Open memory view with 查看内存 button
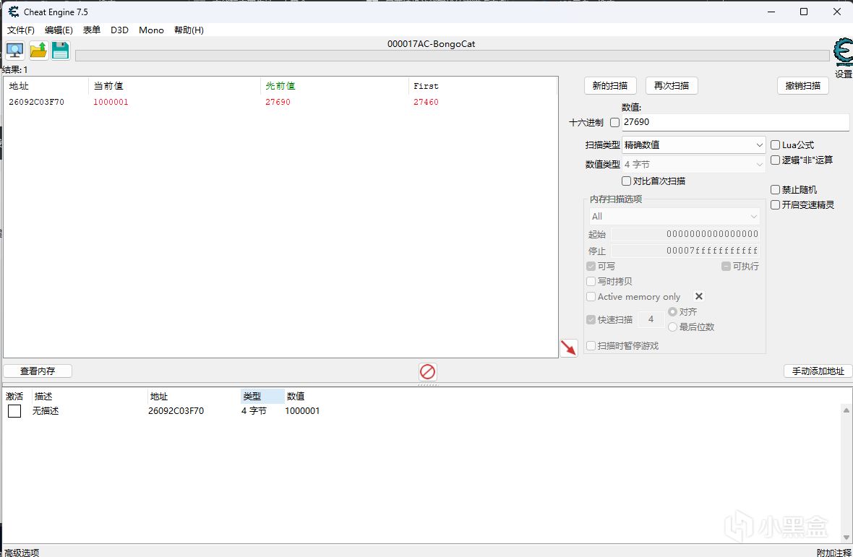Image resolution: width=853 pixels, height=557 pixels. [38, 371]
